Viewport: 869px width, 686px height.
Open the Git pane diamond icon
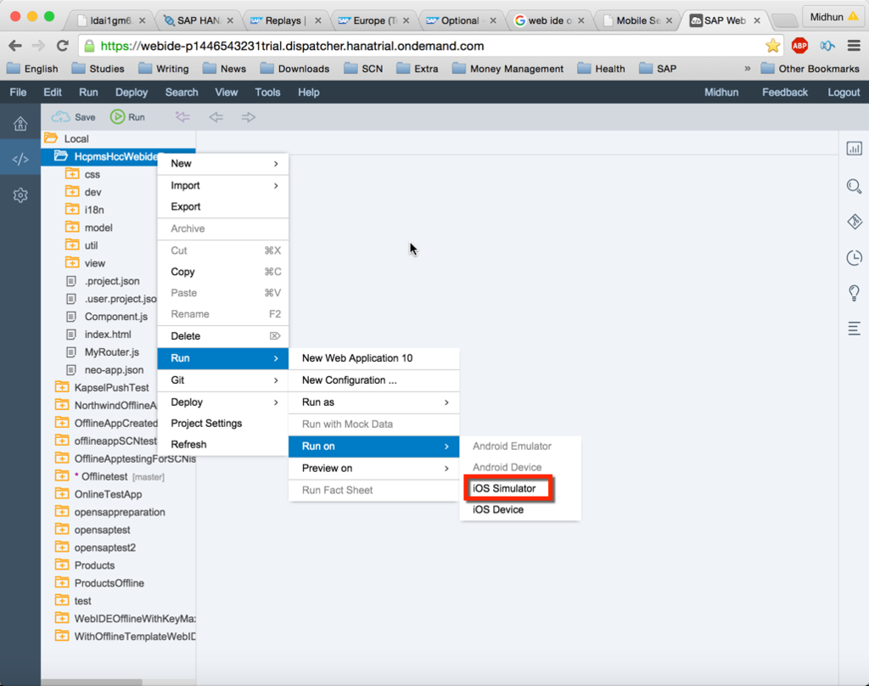pos(854,222)
